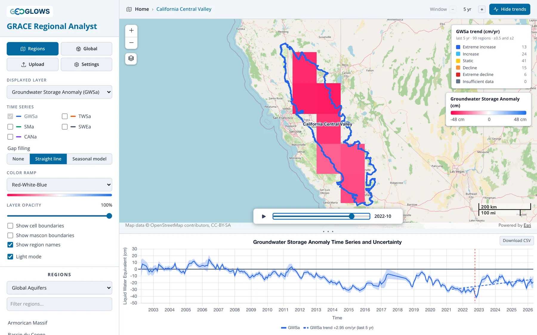Select Seasonal model gap filling
Viewport: 537px width, 335px height.
pos(89,159)
